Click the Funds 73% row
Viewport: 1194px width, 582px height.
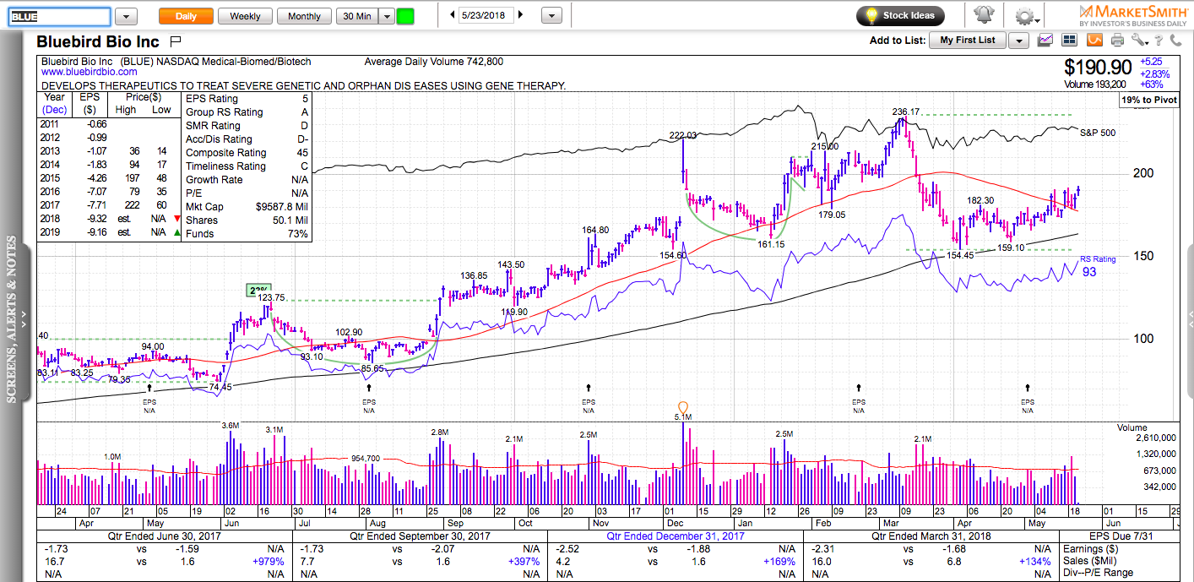pos(247,234)
